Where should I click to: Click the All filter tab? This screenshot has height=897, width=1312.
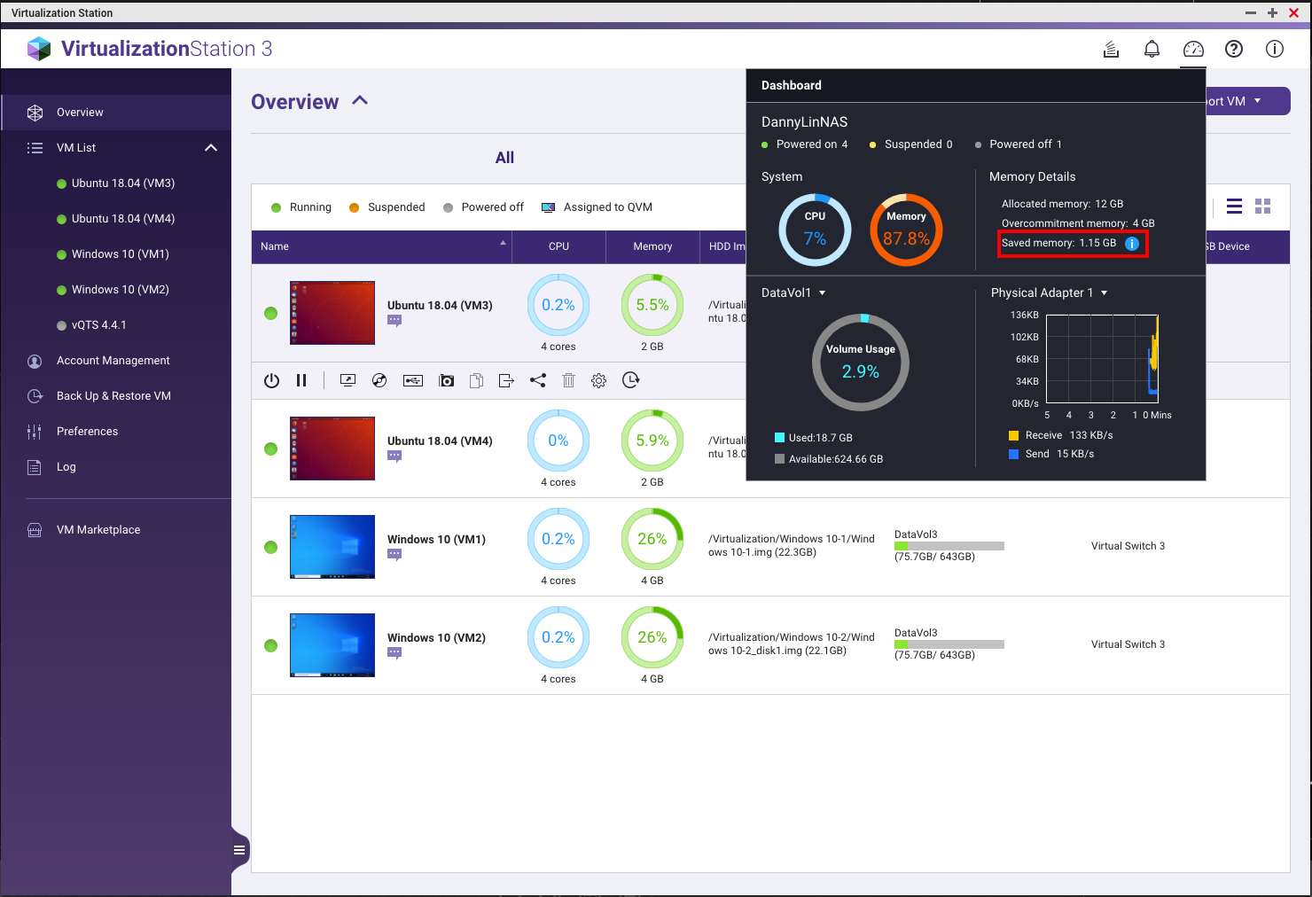click(x=504, y=158)
